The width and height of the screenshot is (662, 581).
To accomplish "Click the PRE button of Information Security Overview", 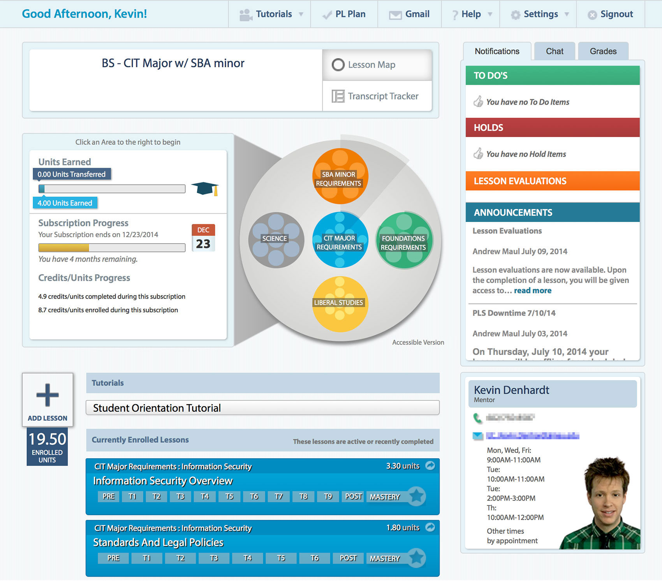I will click(109, 496).
